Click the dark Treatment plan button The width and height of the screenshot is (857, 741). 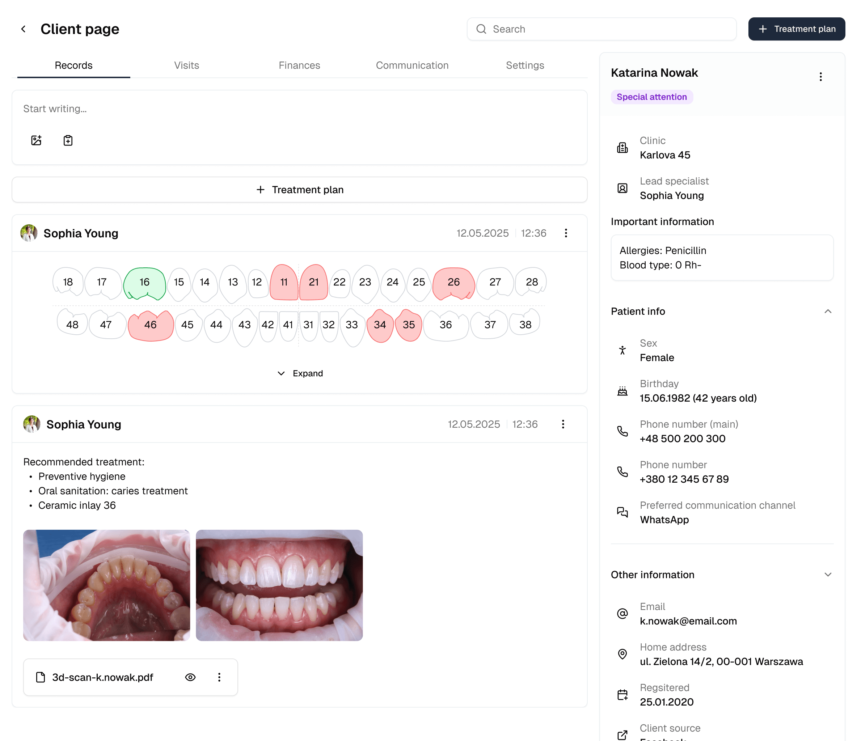[x=796, y=29]
